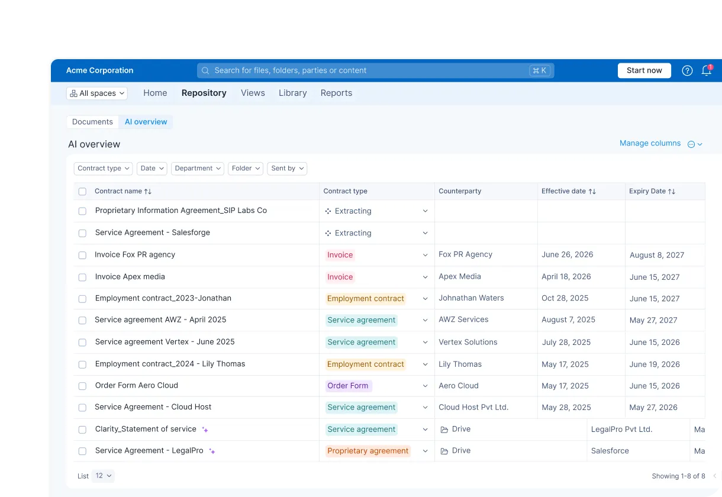Open the Sent by filter dropdown
This screenshot has width=722, height=497.
[x=287, y=169]
